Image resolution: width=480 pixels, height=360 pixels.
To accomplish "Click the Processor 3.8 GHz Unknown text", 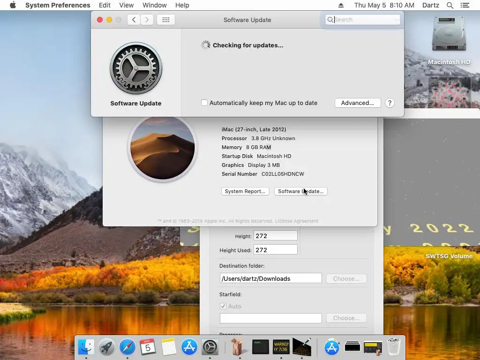I will (x=258, y=138).
